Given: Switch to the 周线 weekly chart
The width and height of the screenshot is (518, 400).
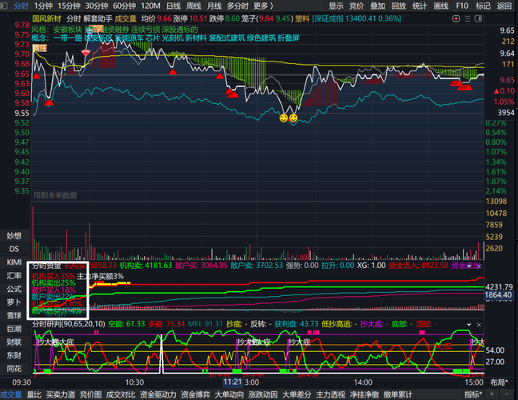Looking at the screenshot, I should pyautogui.click(x=193, y=6).
